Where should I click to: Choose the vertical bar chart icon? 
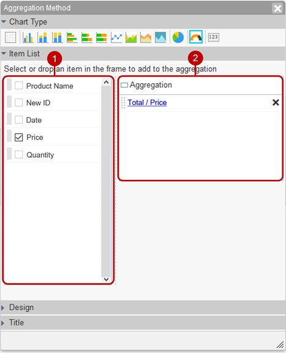click(28, 37)
